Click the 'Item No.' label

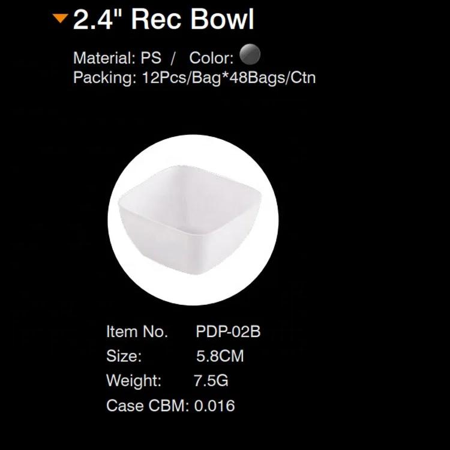click(x=137, y=331)
